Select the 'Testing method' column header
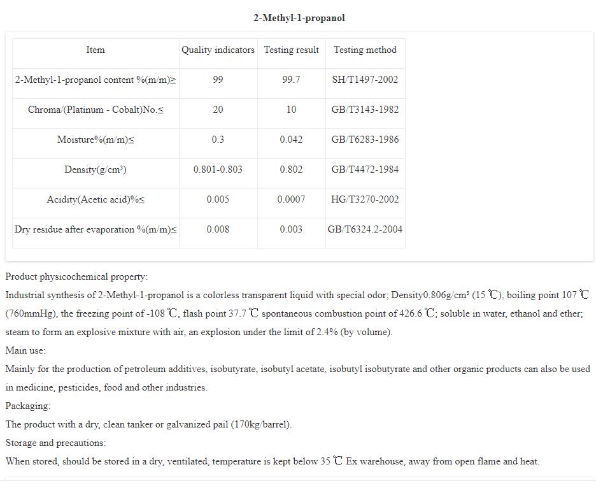This screenshot has width=596, height=488. coord(365,50)
